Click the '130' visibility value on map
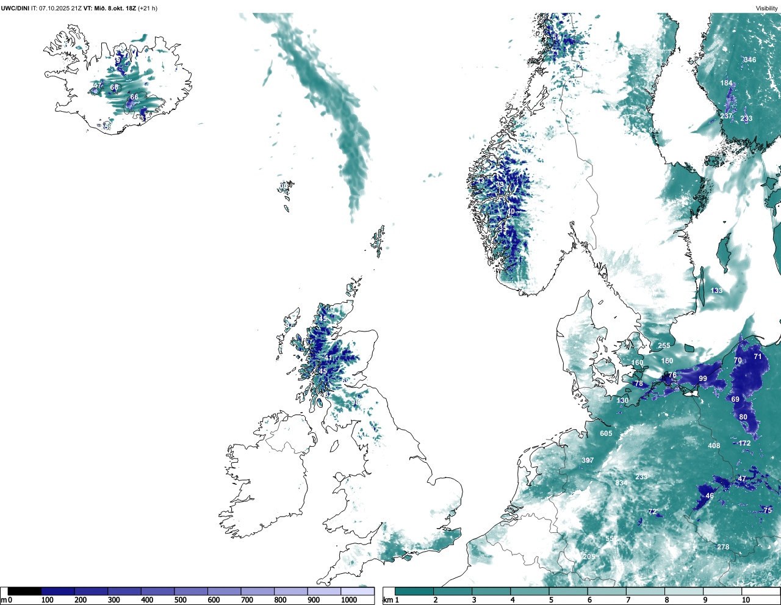The image size is (781, 605). point(622,400)
